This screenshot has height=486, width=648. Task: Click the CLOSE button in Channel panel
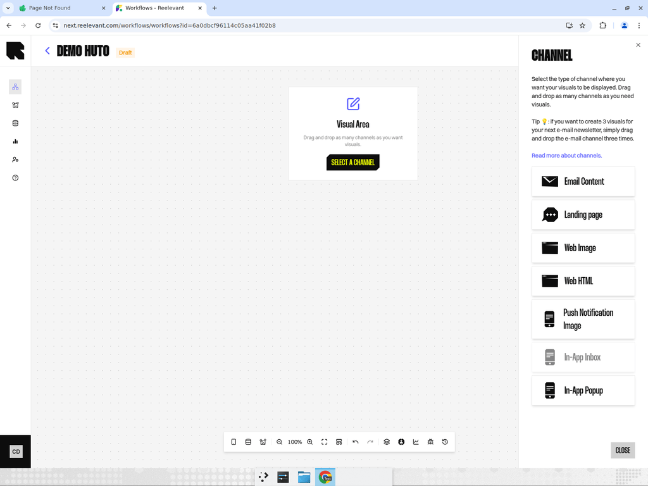tap(623, 450)
